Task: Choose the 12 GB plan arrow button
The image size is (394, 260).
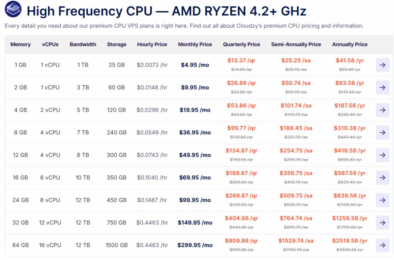Action: 382,155
